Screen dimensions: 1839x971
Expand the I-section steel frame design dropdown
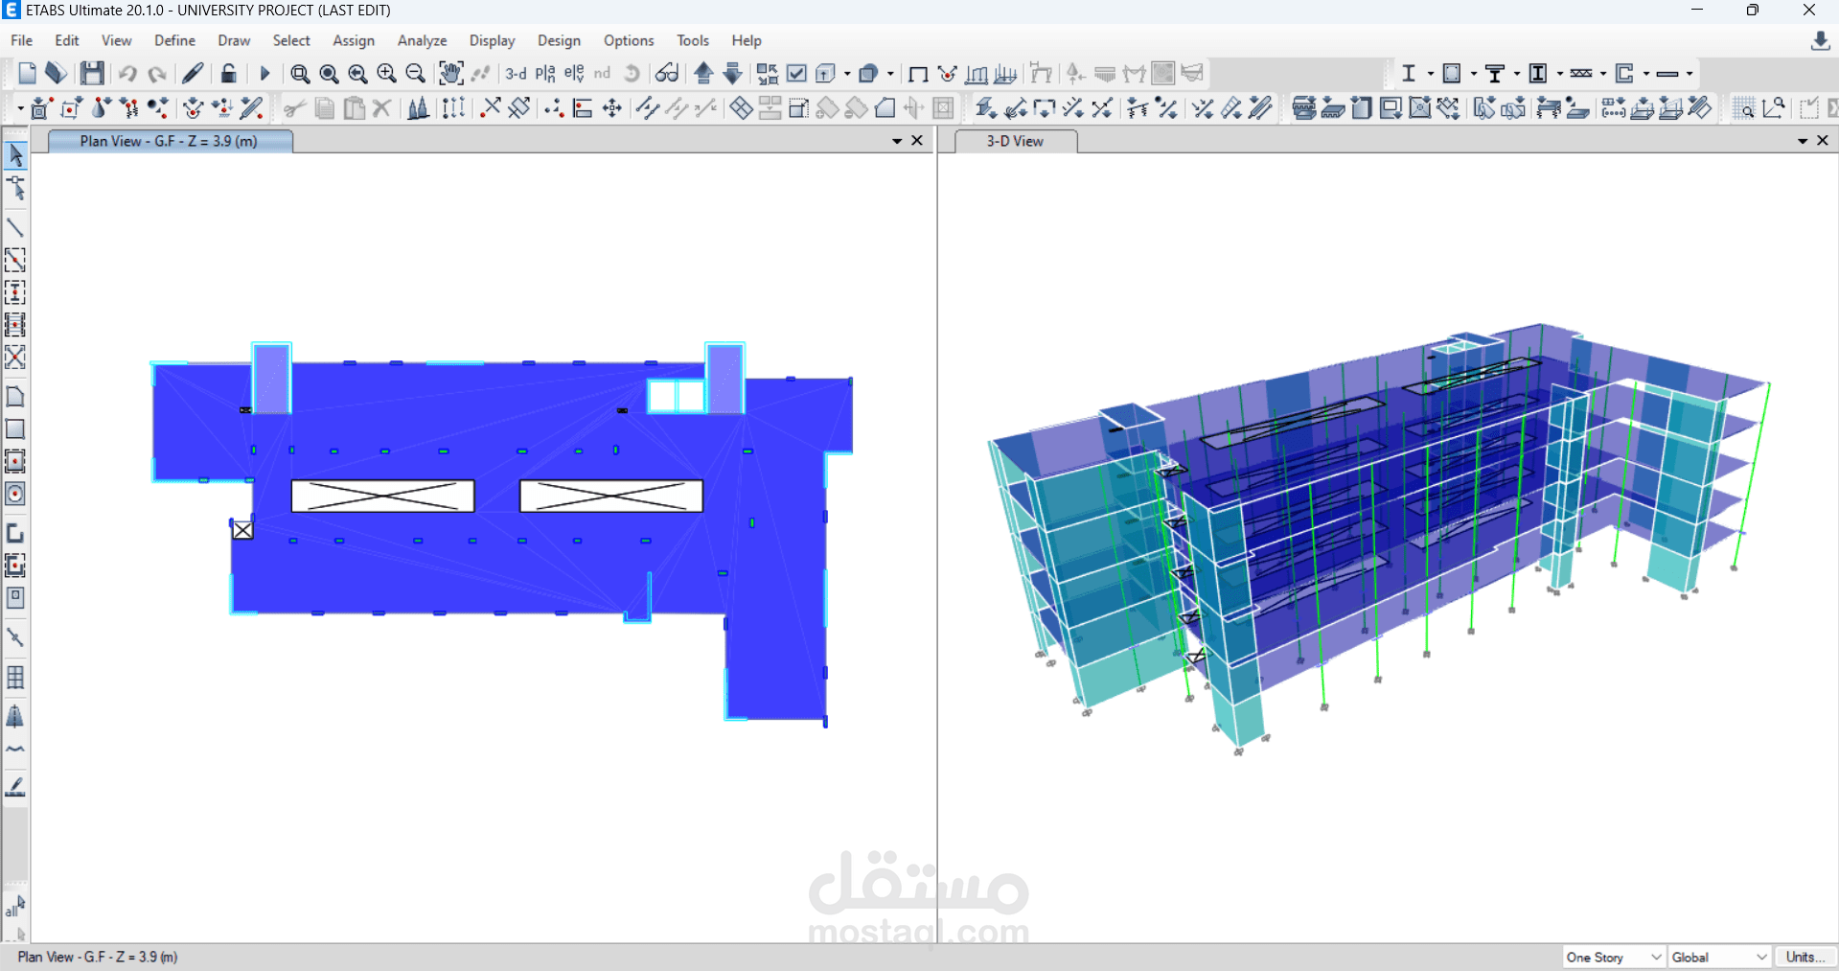pos(1431,74)
